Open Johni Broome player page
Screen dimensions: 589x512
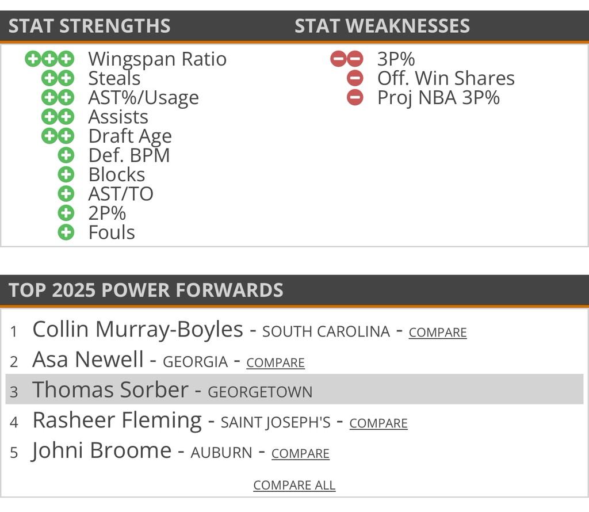pyautogui.click(x=102, y=450)
